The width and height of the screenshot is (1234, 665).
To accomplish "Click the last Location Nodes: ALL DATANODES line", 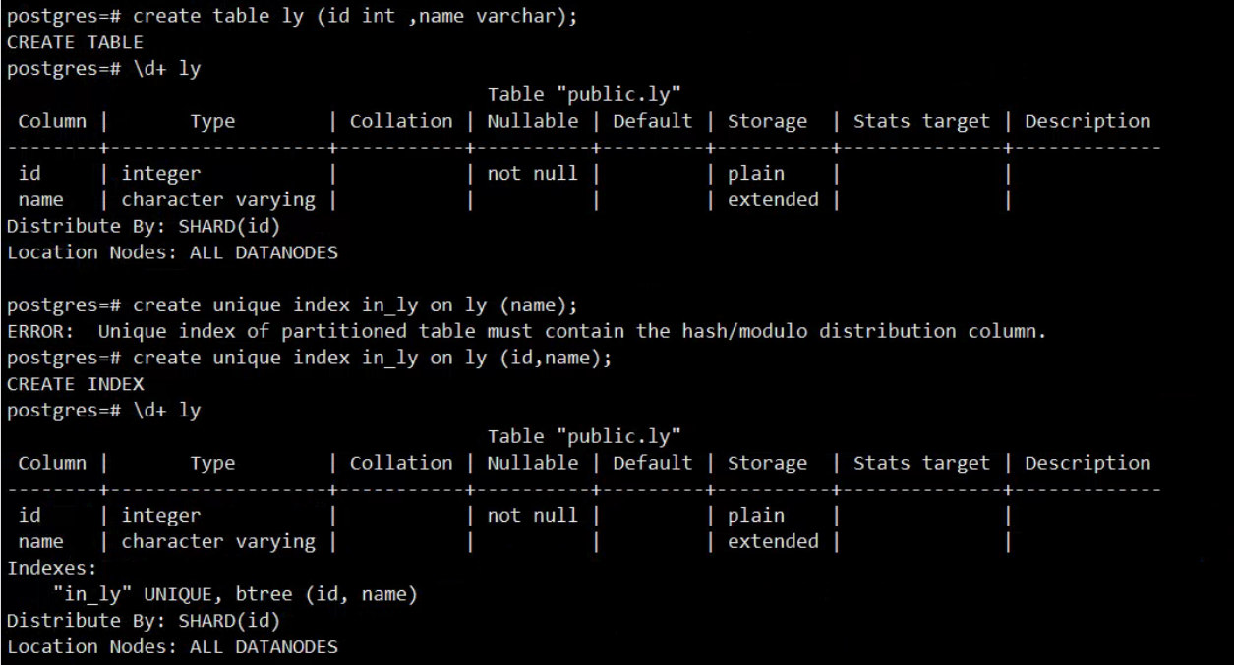I will (x=171, y=646).
